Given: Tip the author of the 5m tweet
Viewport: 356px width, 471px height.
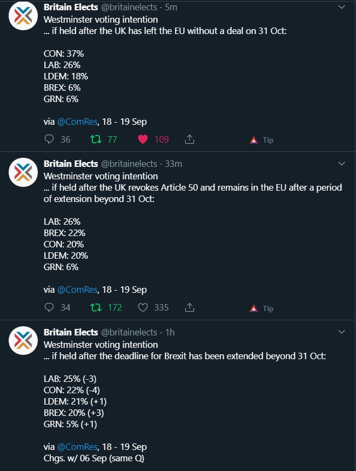Looking at the screenshot, I should 261,140.
